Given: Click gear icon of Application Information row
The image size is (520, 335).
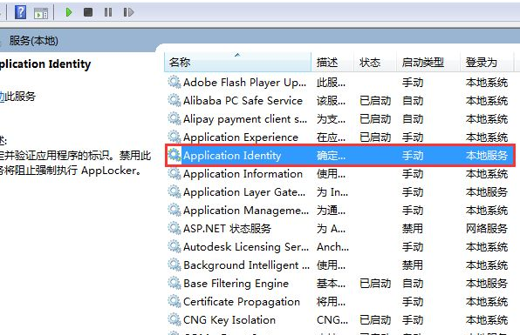Looking at the screenshot, I should 174,173.
